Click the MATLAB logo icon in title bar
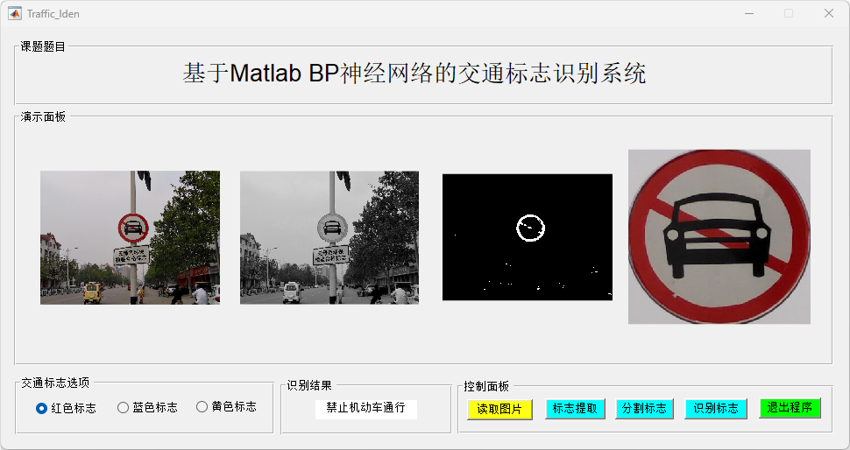The height and width of the screenshot is (450, 850). click(x=15, y=13)
